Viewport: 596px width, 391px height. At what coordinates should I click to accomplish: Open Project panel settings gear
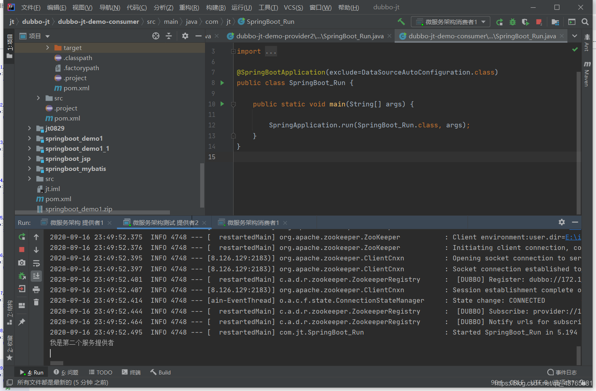[185, 36]
